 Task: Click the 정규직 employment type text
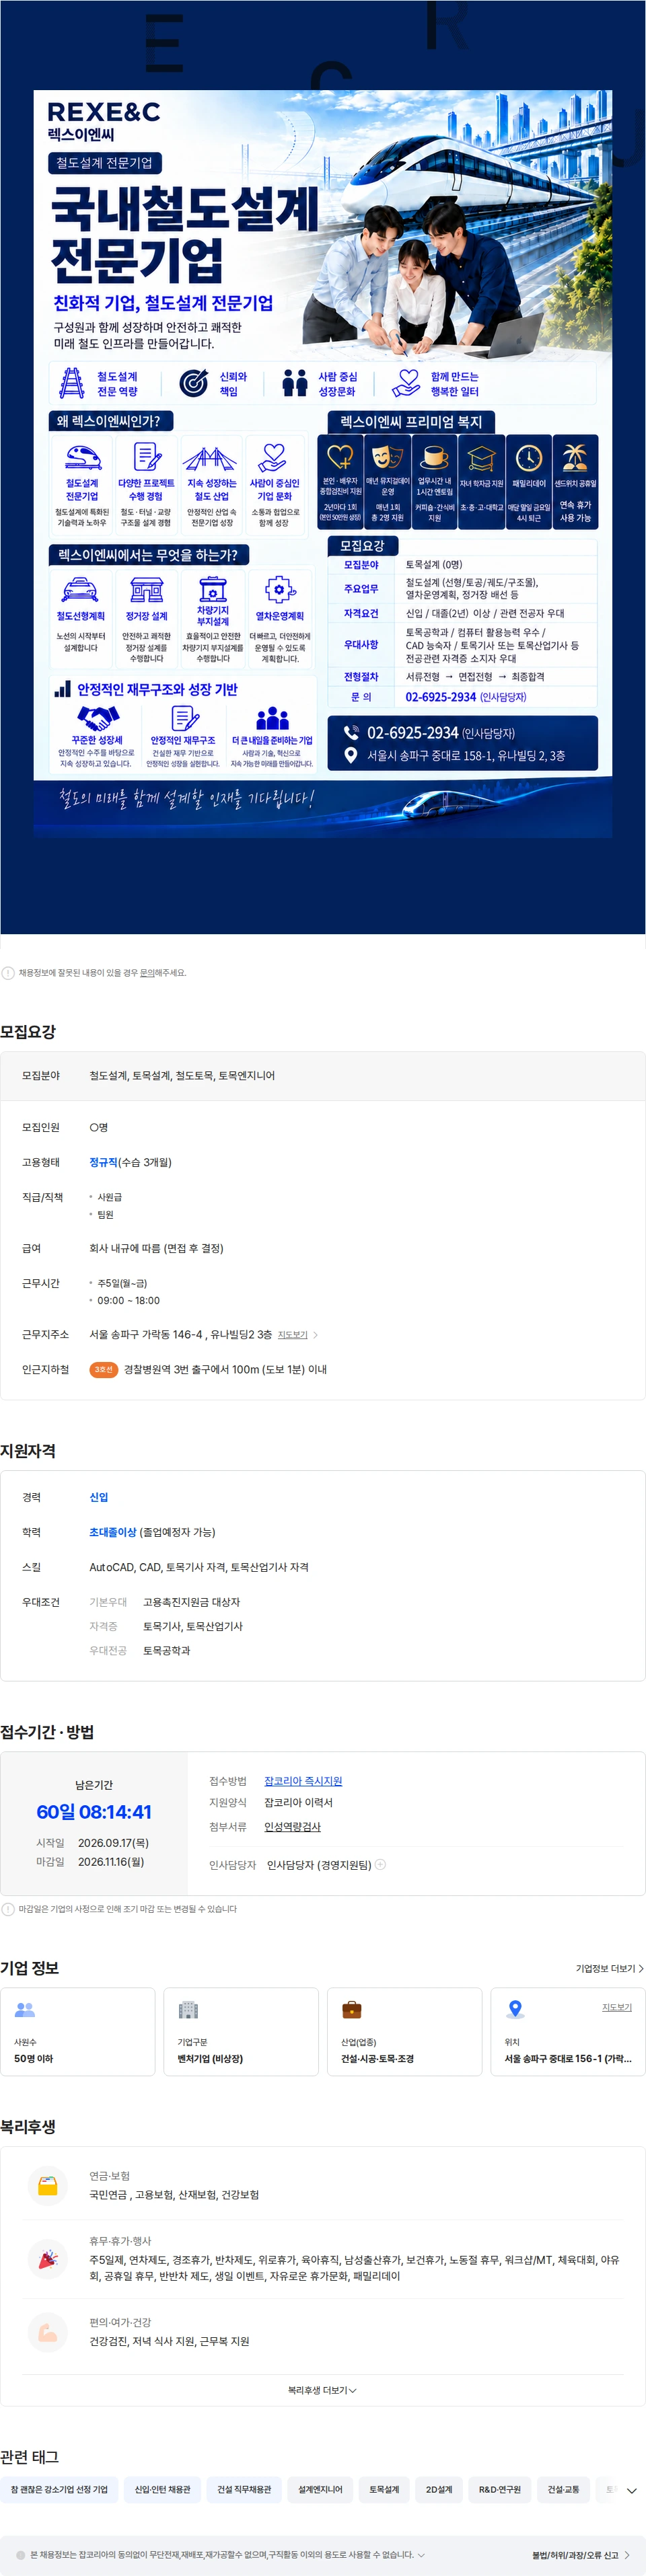(103, 1162)
